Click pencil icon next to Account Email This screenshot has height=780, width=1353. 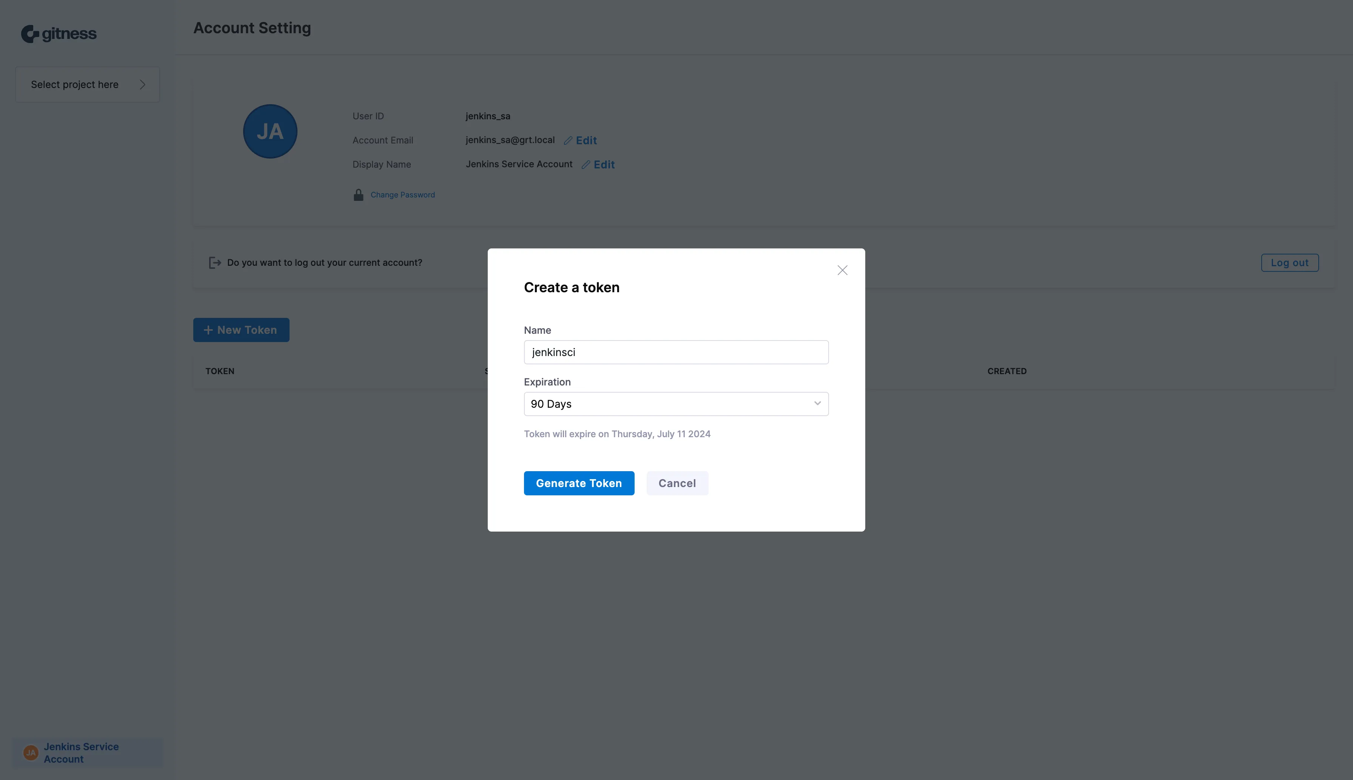pyautogui.click(x=568, y=140)
